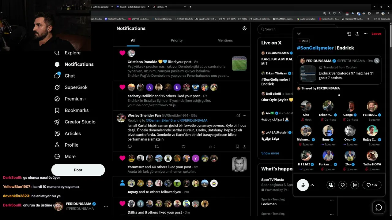Open more options on Wesley Sneijder Fan's post
The height and width of the screenshot is (220, 392).
tap(244, 116)
